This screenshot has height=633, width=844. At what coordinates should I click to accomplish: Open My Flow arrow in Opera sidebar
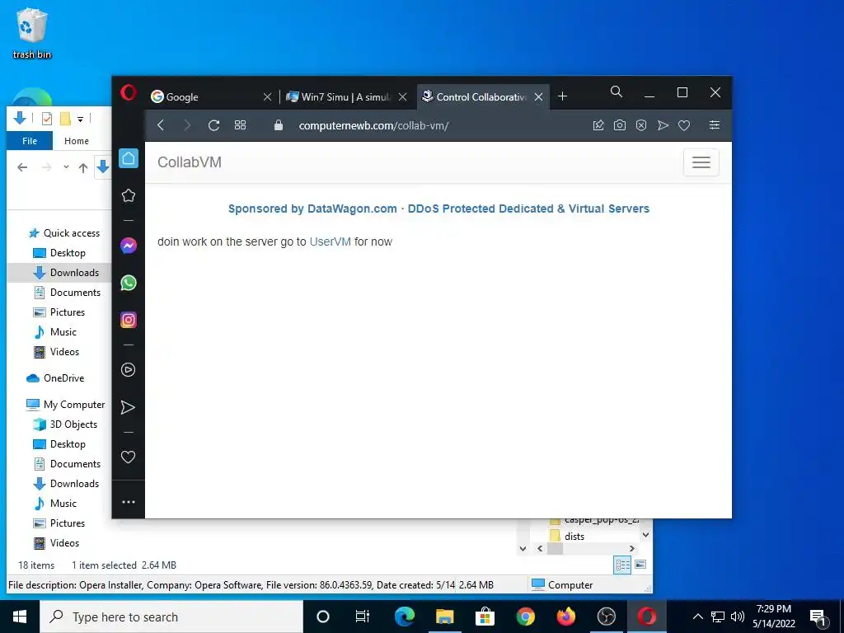(128, 407)
